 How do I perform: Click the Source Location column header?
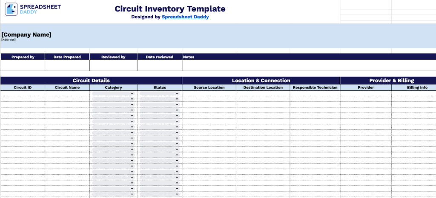click(x=209, y=87)
